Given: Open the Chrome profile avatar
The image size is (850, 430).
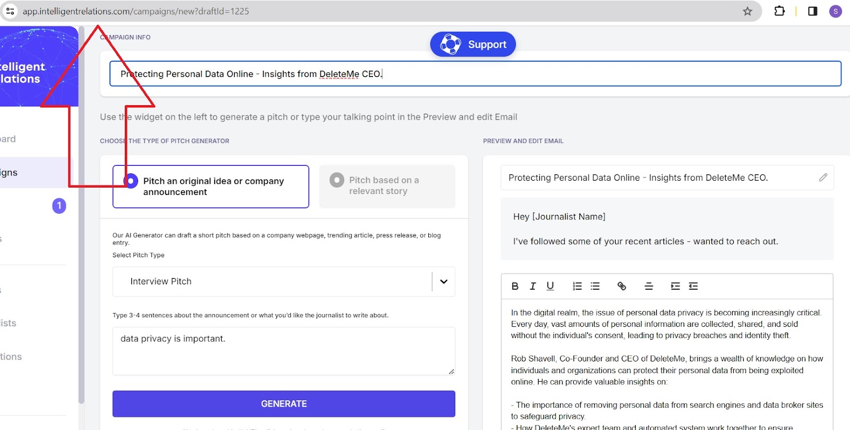Looking at the screenshot, I should click(x=836, y=11).
